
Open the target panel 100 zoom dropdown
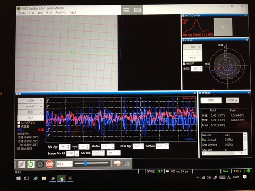(193, 47)
